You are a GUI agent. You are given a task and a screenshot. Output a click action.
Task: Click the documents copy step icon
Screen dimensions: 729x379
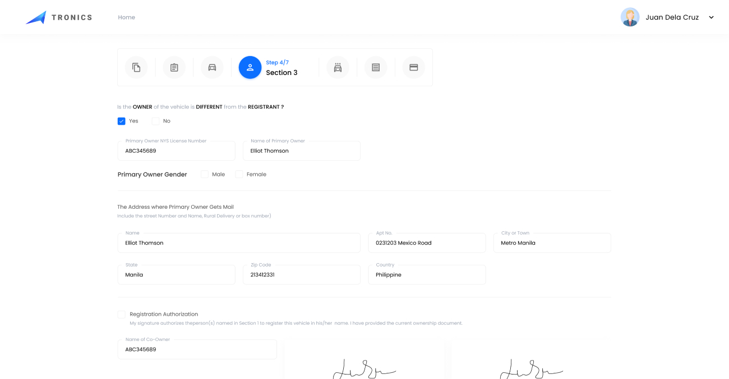pyautogui.click(x=136, y=67)
